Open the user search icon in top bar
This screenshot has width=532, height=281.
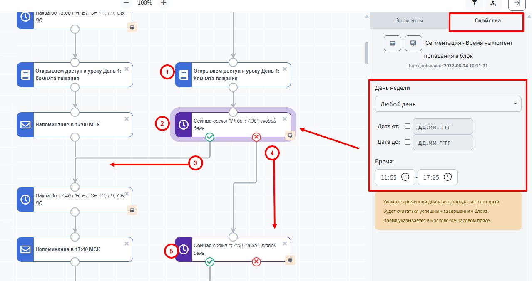tap(493, 3)
